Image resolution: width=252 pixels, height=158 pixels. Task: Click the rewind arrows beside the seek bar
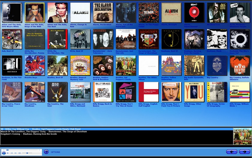click(x=4, y=150)
